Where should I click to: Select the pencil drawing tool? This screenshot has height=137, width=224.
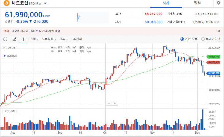[14, 39]
